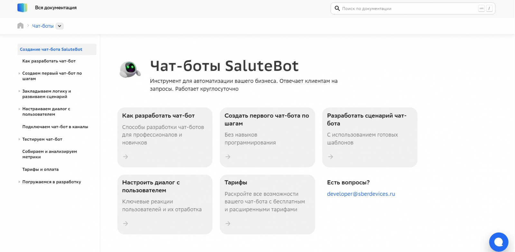Click arrow in 'Тарифы' card
The image size is (515, 252).
[x=228, y=223]
